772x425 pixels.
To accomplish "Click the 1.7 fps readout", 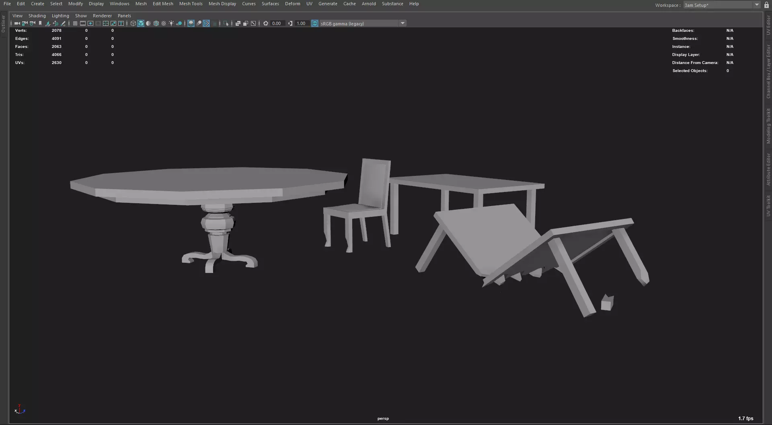I will point(746,419).
